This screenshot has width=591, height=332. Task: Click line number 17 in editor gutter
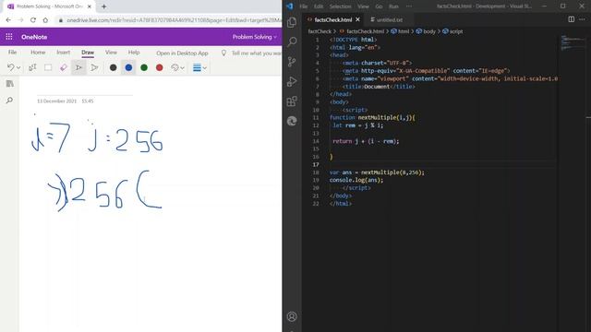tap(316, 164)
